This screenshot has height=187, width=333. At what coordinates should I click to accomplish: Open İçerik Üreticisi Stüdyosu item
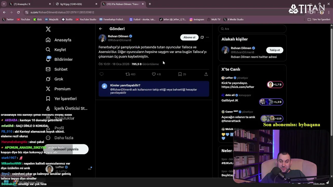pyautogui.click(x=67, y=108)
